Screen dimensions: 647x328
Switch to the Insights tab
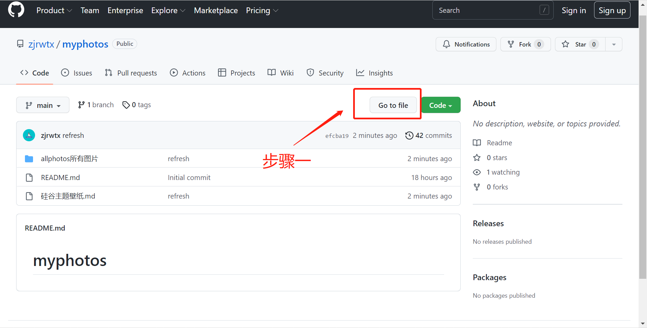click(x=374, y=73)
